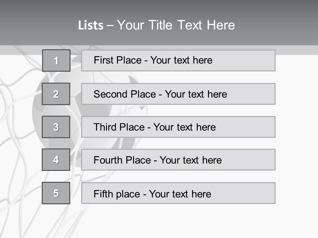This screenshot has height=238, width=318.
Task: Click the number 2 box
Action: click(x=56, y=94)
